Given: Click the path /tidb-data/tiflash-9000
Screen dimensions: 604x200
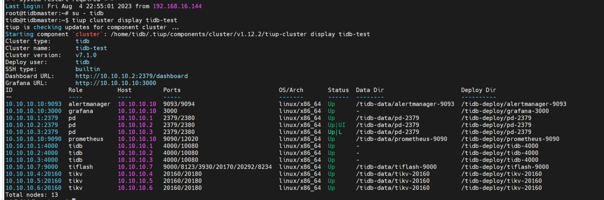Looking at the screenshot, I should coord(396,167).
